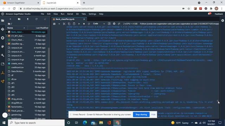Open the Tabs menu
Viewport: 225px width, 126px height.
84,14
